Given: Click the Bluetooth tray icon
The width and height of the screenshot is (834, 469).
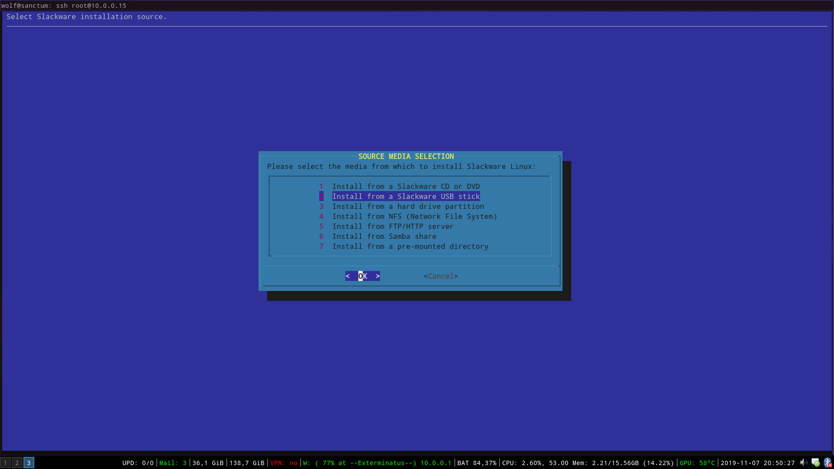Looking at the screenshot, I should [x=827, y=462].
